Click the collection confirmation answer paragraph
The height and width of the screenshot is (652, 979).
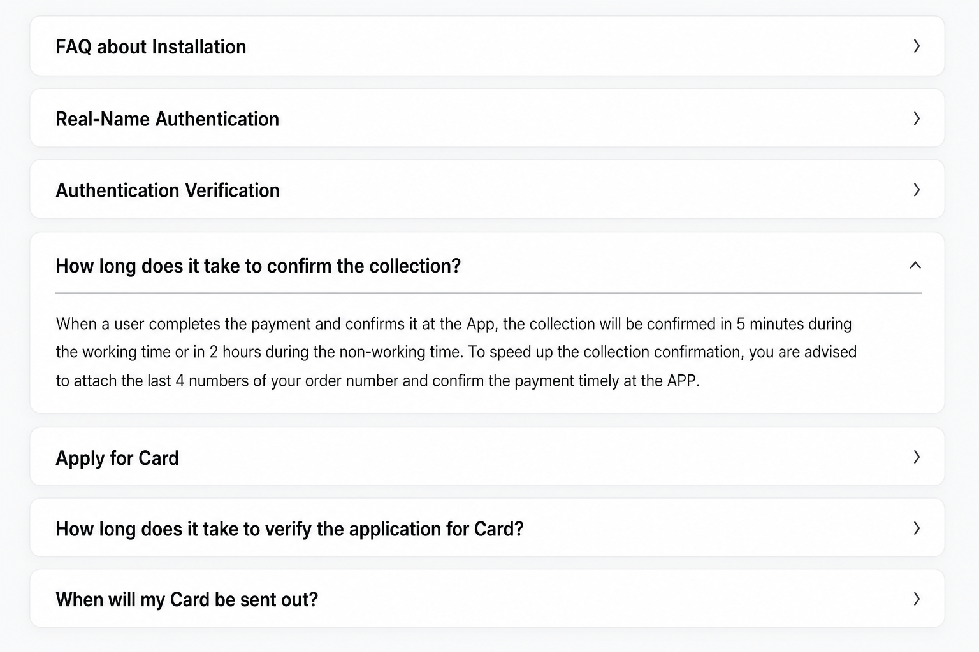[x=456, y=352]
